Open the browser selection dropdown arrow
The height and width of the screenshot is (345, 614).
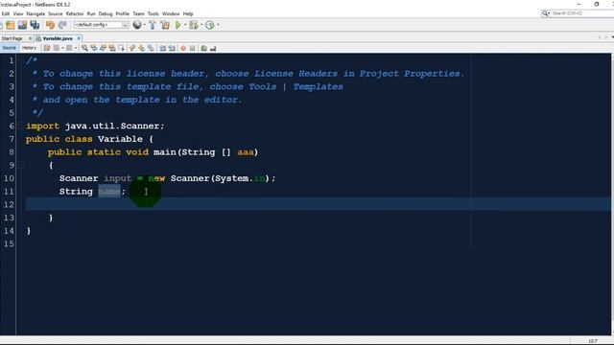tap(144, 25)
